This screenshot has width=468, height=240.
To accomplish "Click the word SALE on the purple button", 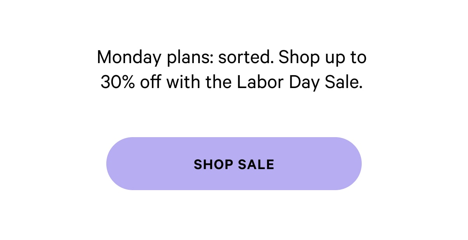I will [x=255, y=164].
